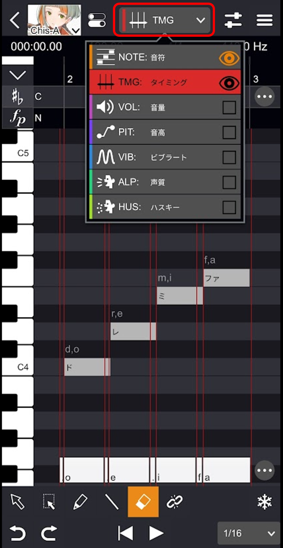This screenshot has width=283, height=548.
Task: Open the mixer sliders settings icon
Action: [233, 20]
